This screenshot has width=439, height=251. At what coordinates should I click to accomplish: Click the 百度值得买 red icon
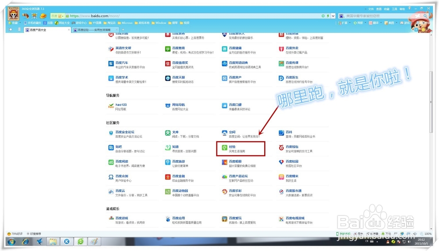(168, 64)
